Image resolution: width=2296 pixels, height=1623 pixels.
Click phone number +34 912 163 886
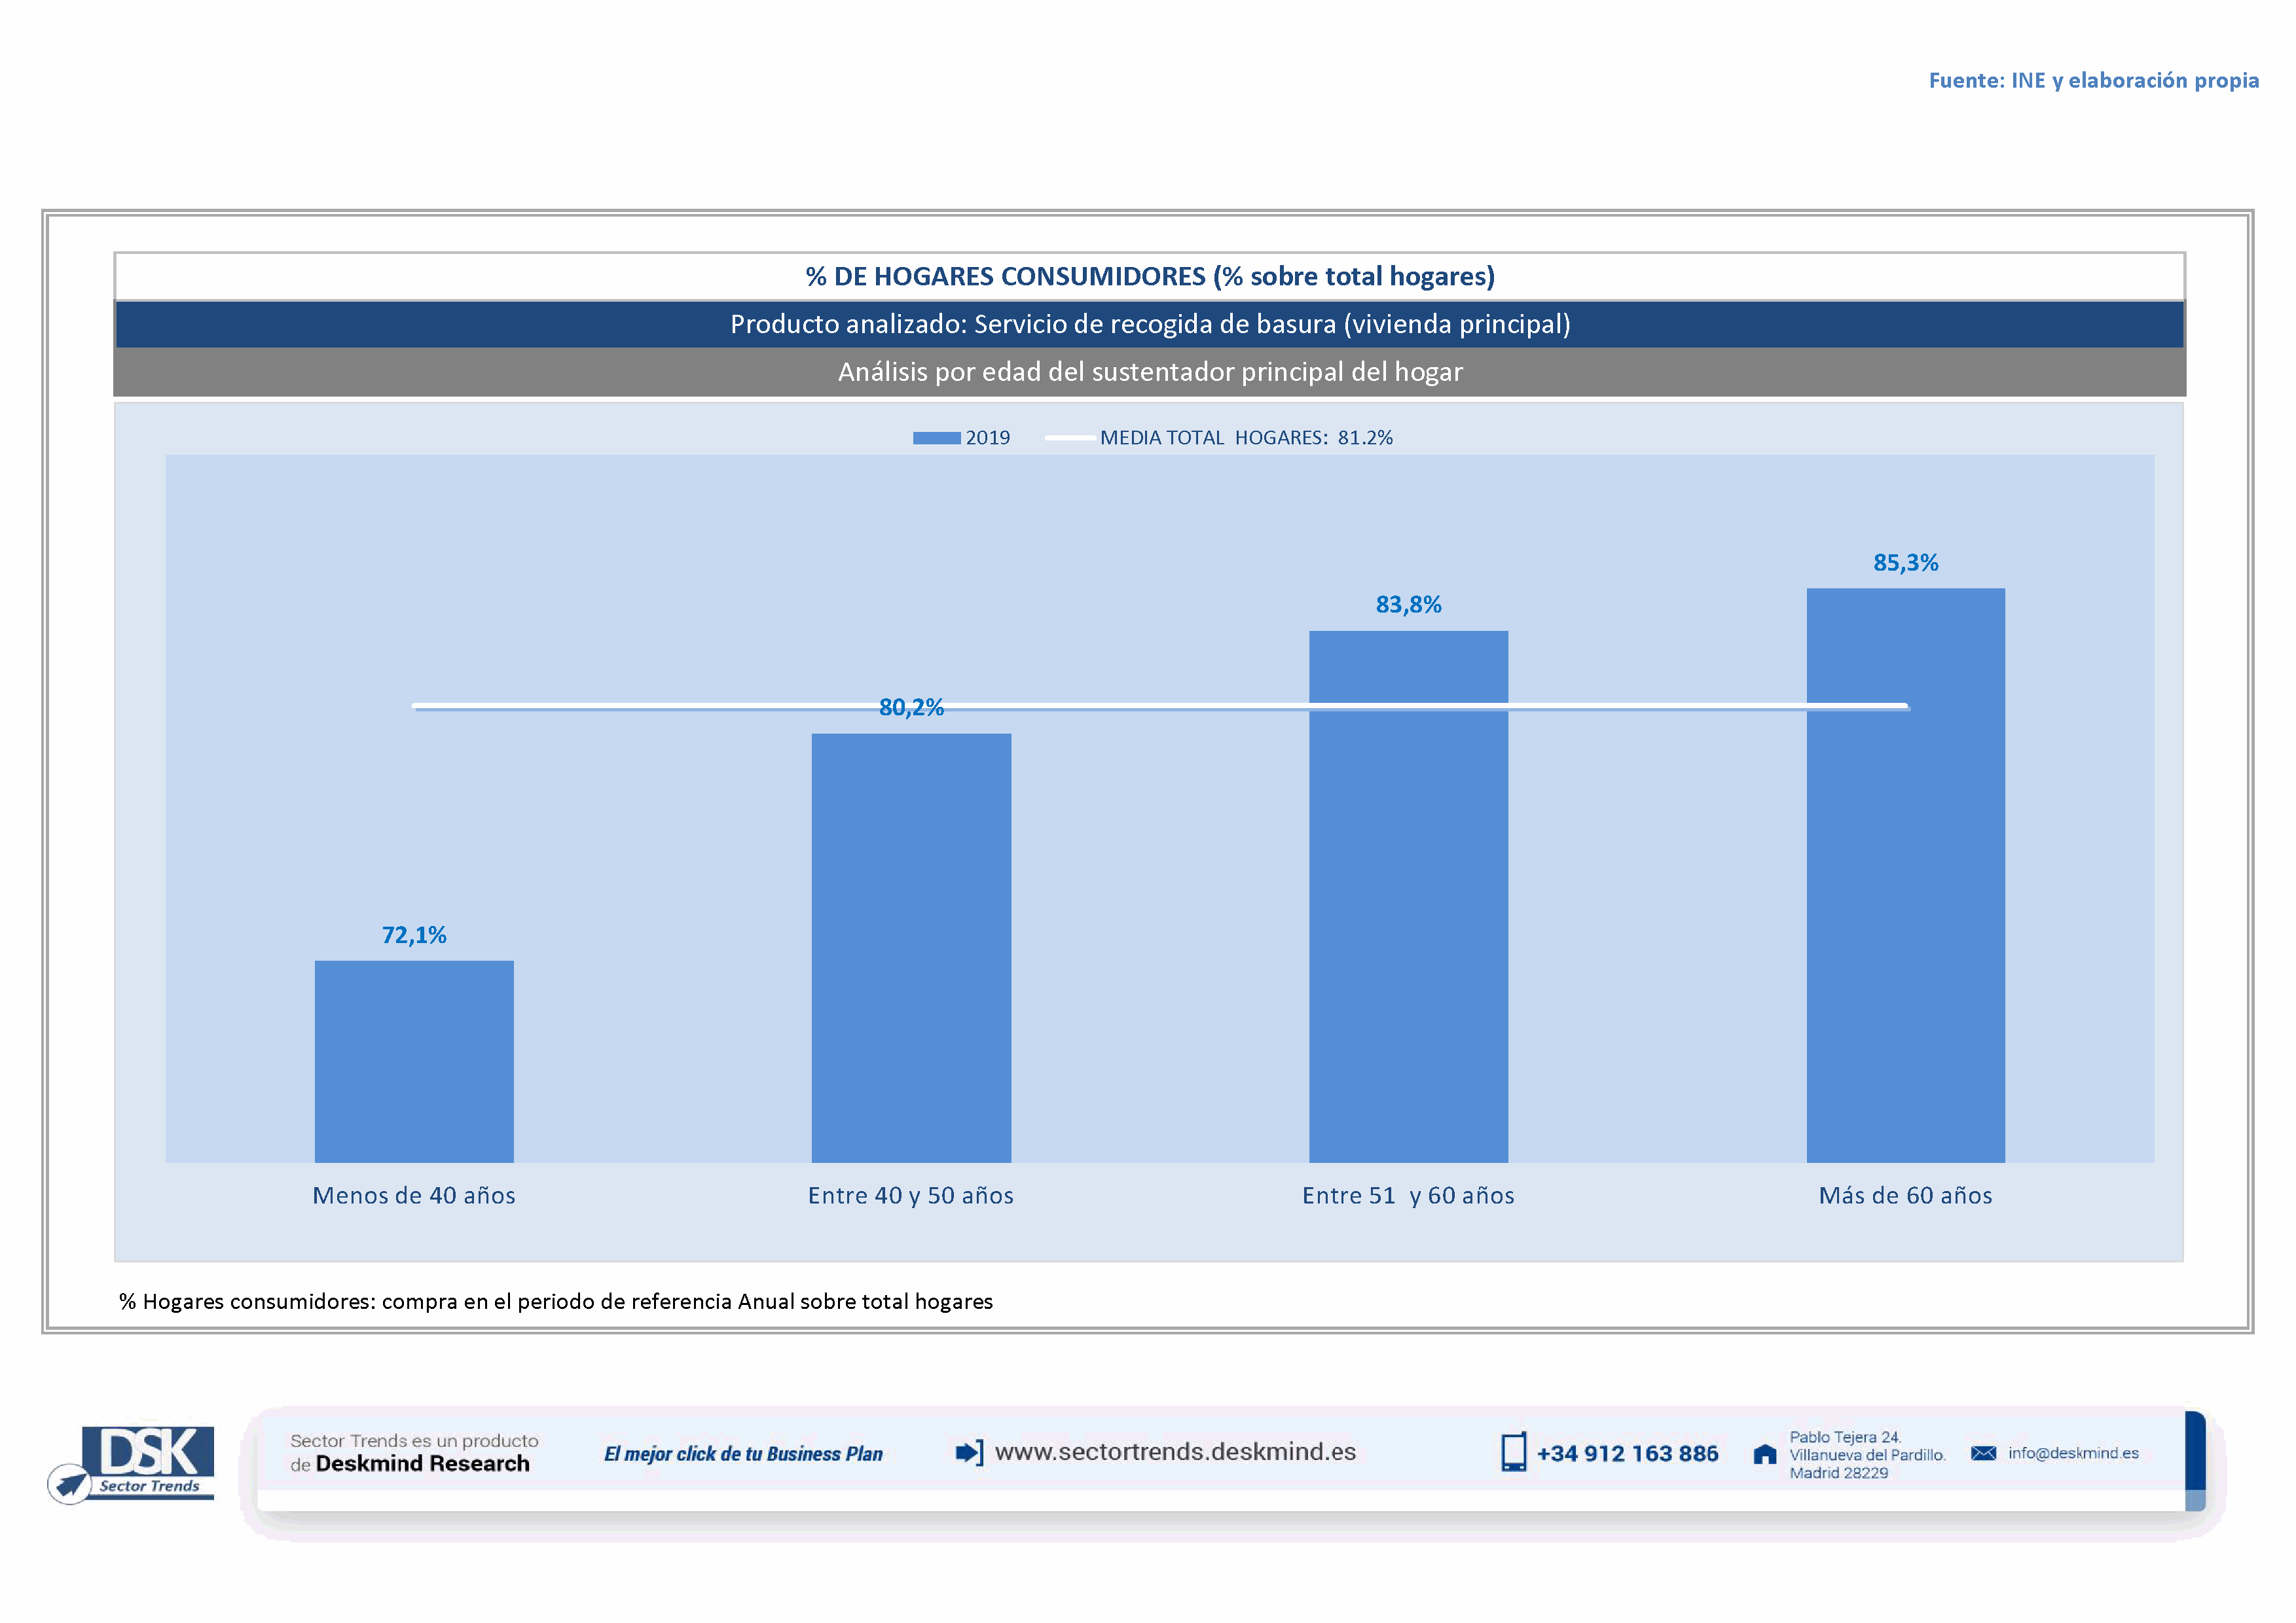1627,1454
